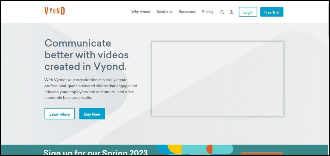Click the 'Communicate better with videos' heading
This screenshot has width=330, height=156.
pos(87,55)
